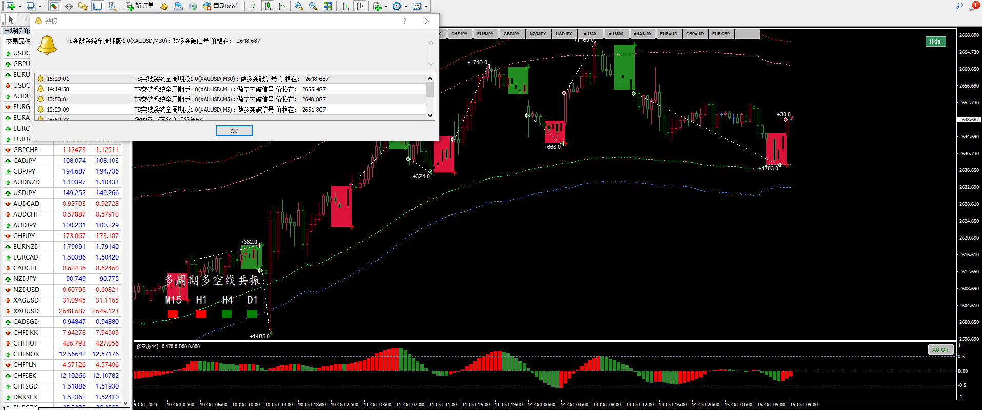Select the arrow cursor tool
Screen dimensions: 982x410
tap(11, 20)
